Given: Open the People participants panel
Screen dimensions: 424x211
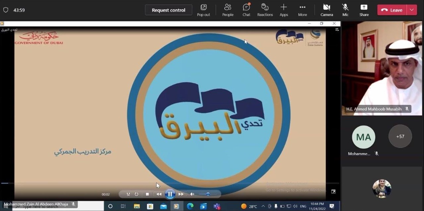Looking at the screenshot, I should (x=228, y=10).
